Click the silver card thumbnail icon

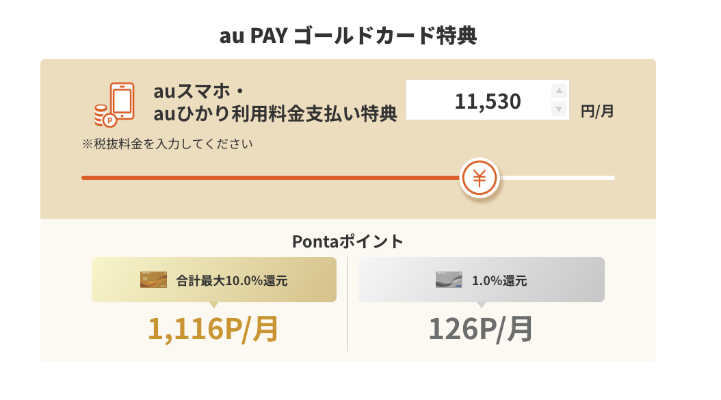(x=449, y=280)
